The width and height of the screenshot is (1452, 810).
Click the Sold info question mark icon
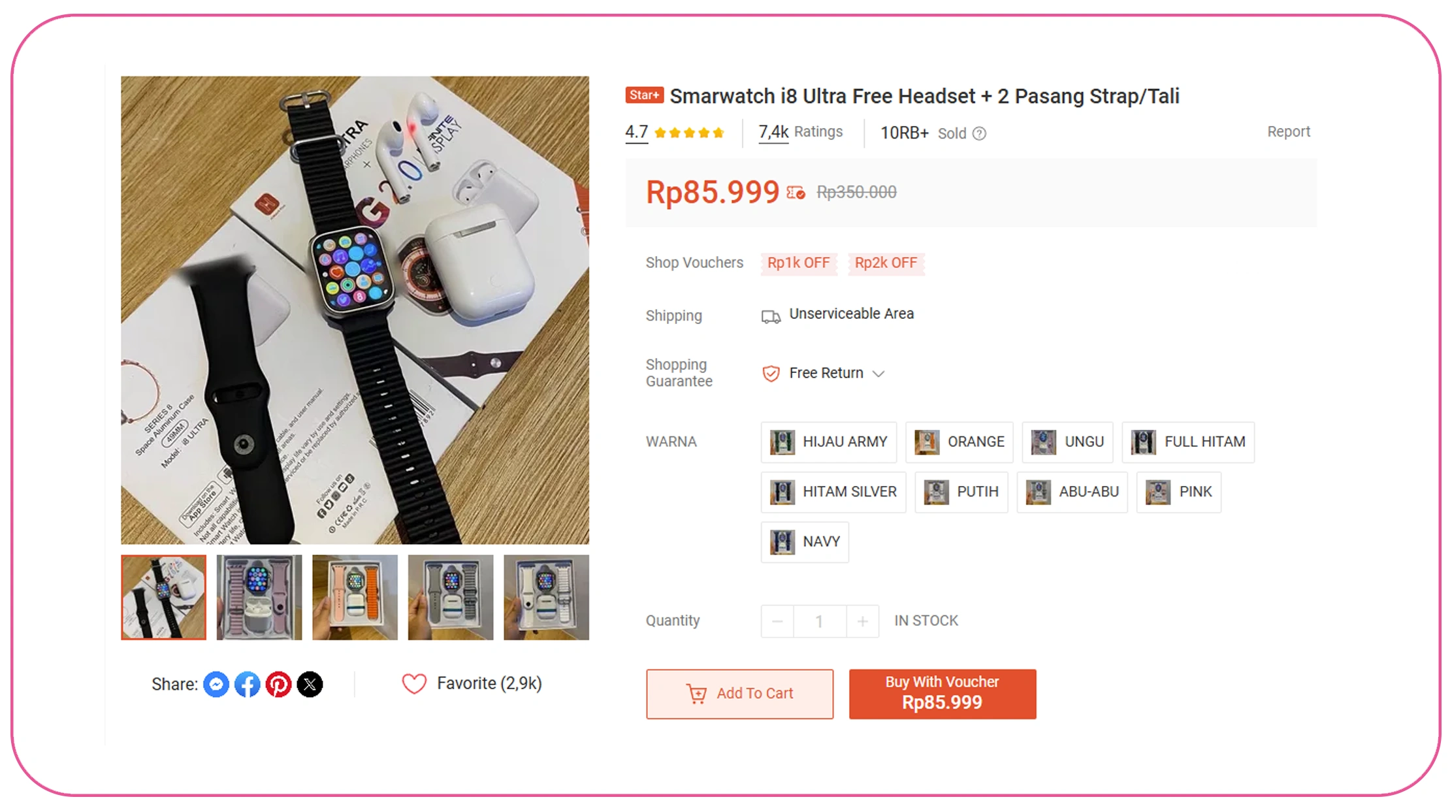(x=979, y=133)
